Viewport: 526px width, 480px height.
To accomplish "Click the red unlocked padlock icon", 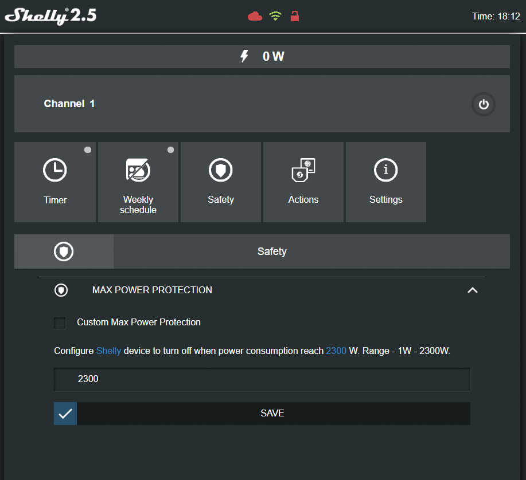I will coord(294,16).
